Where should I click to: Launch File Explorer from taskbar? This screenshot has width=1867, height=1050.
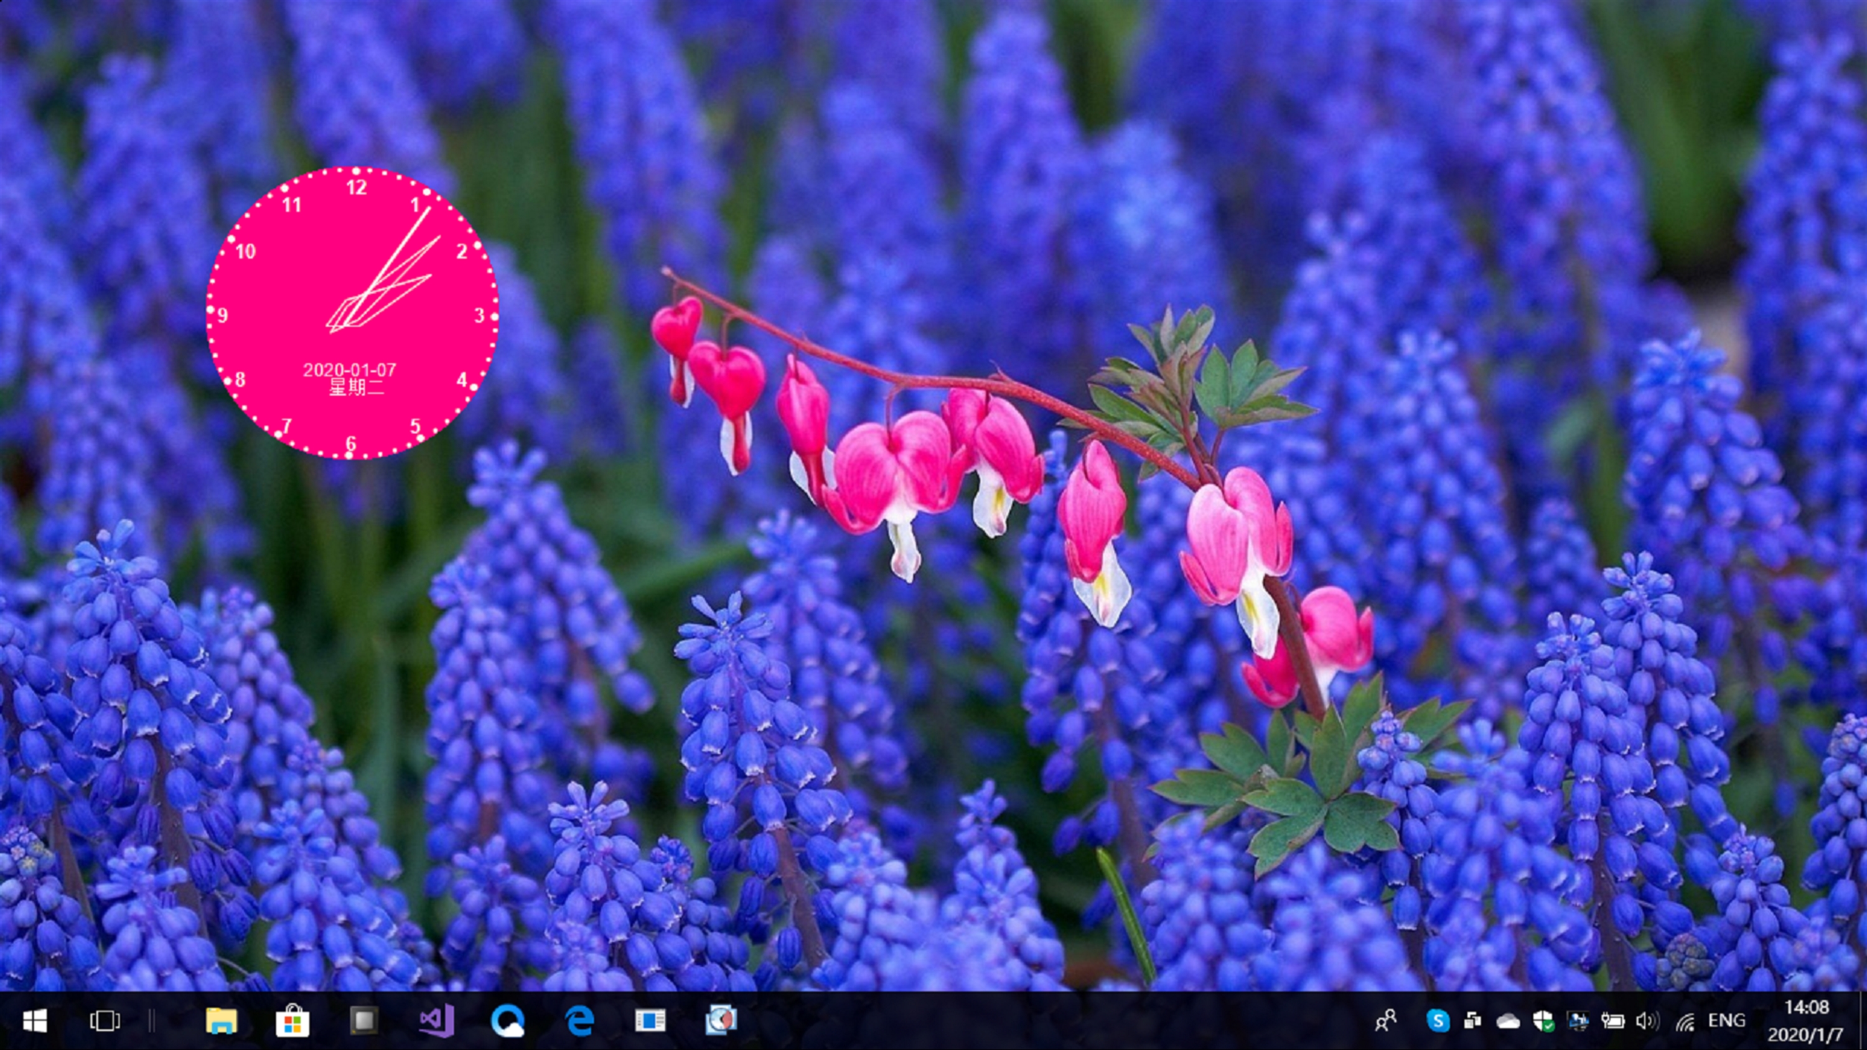coord(221,1021)
